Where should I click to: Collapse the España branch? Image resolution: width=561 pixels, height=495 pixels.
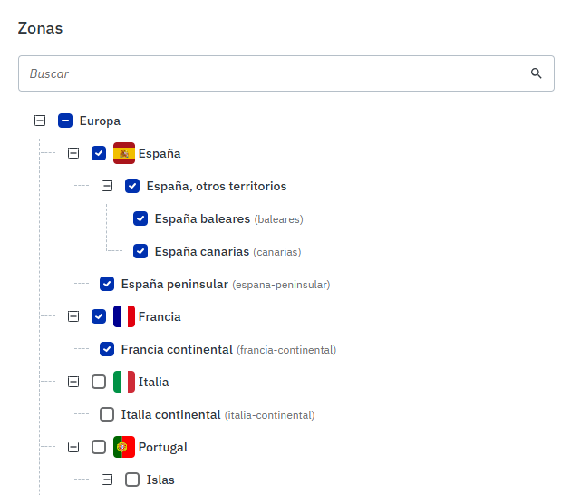(x=73, y=153)
